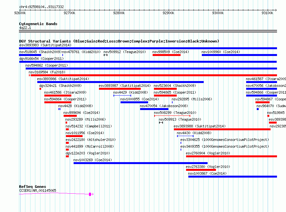Click the nsv594862 (Cooper2011) label
This screenshot has width=286, height=212.
coord(47,65)
